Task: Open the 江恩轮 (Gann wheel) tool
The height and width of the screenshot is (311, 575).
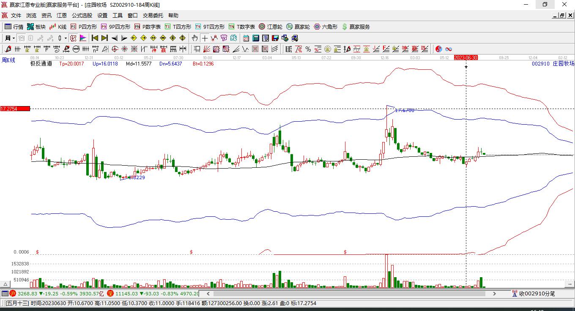Action: 271,27
